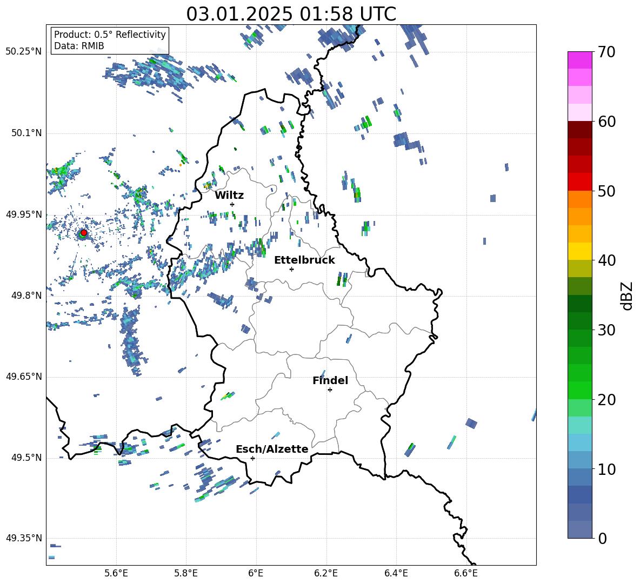
Task: Click the 49.35°N latitude label
Action: pos(24,538)
